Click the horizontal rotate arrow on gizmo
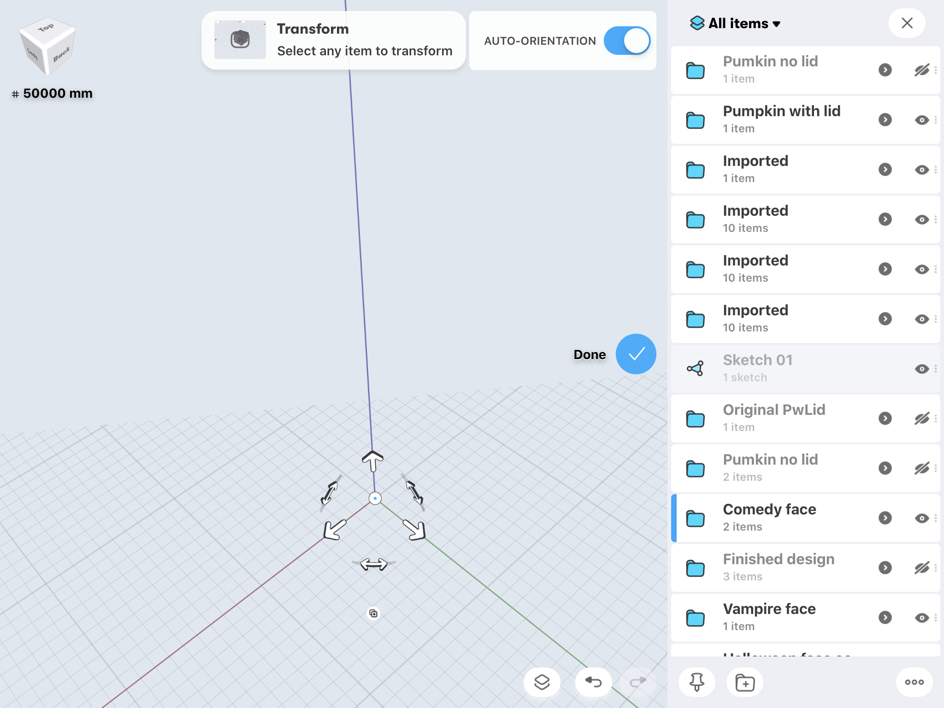The height and width of the screenshot is (708, 944). pyautogui.click(x=373, y=564)
